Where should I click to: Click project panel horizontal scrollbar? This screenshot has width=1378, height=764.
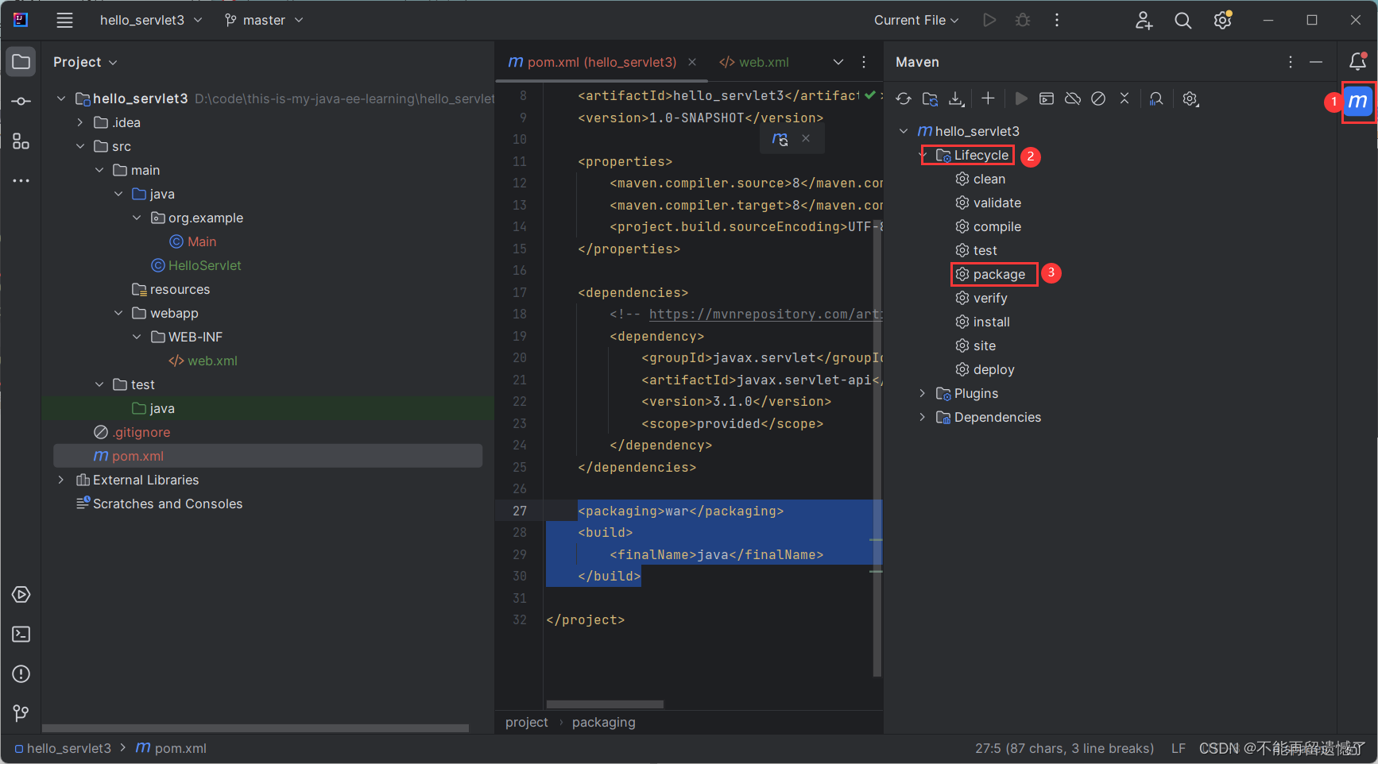(x=255, y=727)
